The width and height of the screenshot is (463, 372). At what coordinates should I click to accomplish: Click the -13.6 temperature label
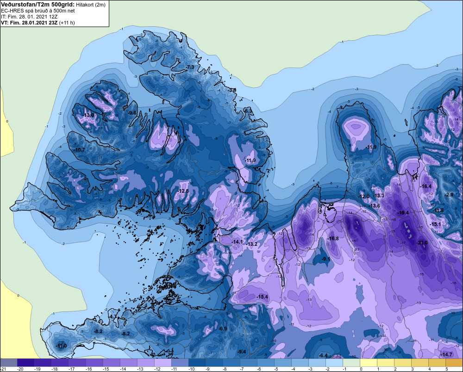(x=375, y=206)
